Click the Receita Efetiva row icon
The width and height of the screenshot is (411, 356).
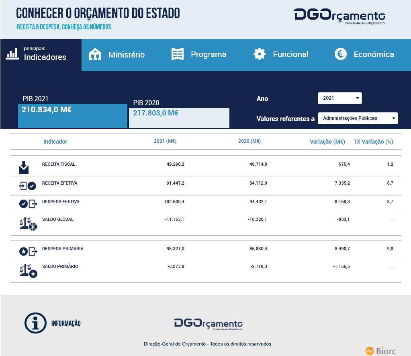point(27,186)
